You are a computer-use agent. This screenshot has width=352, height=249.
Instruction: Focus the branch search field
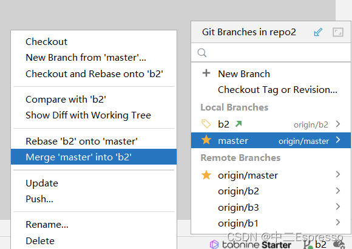[271, 53]
